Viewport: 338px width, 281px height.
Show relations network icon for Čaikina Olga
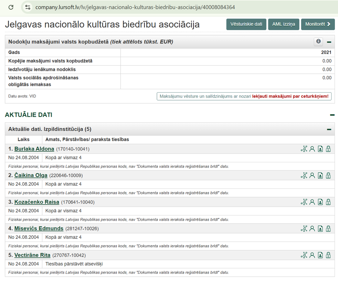tap(304, 176)
